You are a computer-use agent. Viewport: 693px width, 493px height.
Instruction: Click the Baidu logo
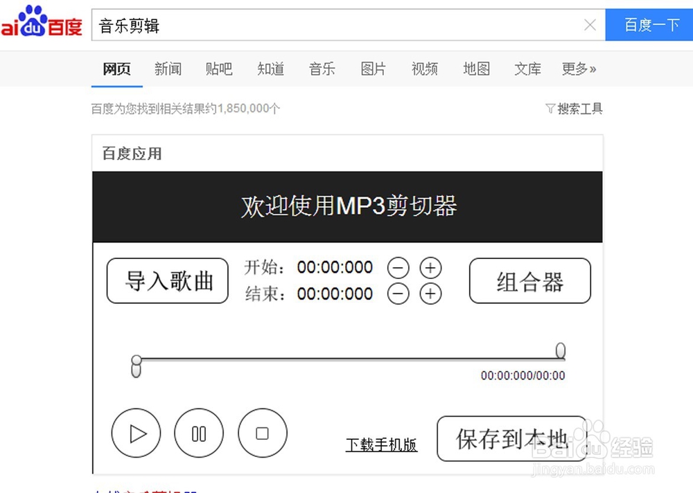click(42, 21)
